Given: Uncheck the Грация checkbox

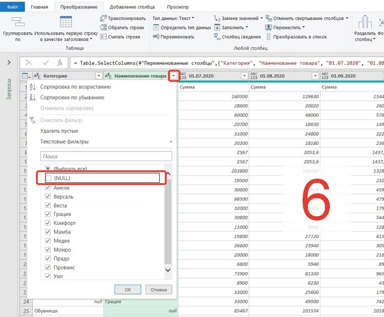Looking at the screenshot, I should pos(48,214).
